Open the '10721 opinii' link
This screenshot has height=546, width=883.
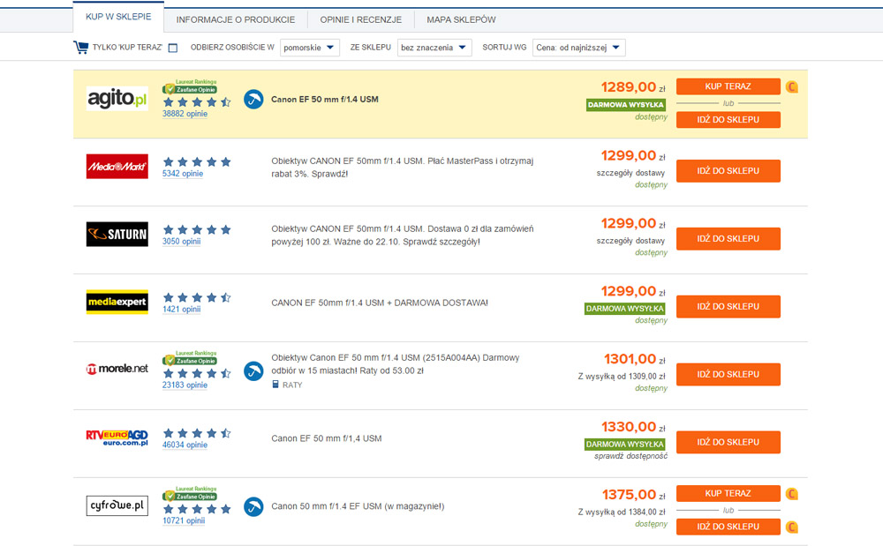pyautogui.click(x=184, y=520)
